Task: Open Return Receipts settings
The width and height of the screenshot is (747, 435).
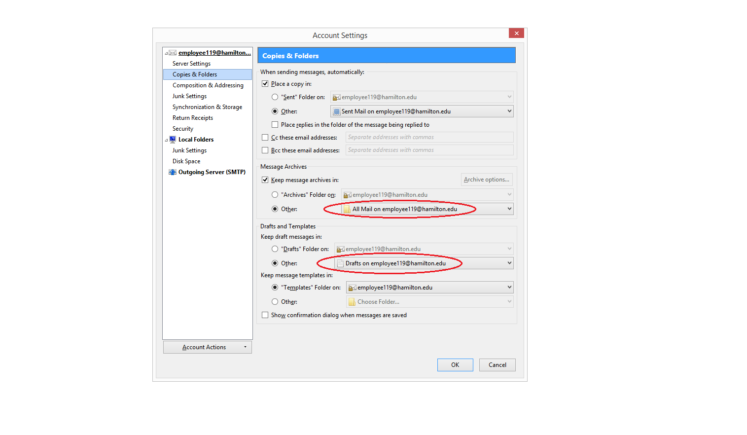Action: coord(193,118)
